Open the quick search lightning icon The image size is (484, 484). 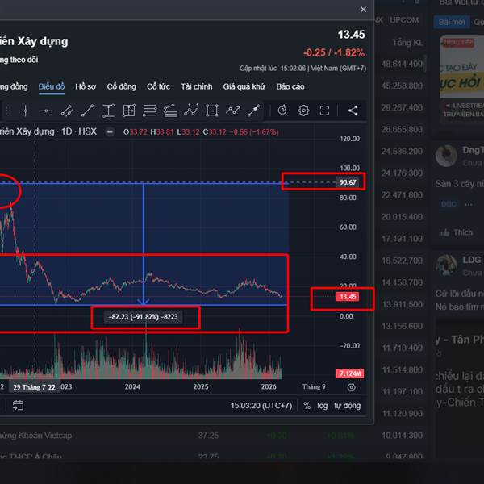283,111
